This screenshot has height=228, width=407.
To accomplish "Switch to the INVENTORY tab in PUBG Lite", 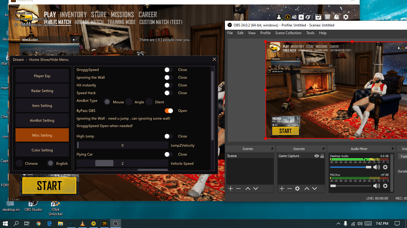I will [73, 15].
